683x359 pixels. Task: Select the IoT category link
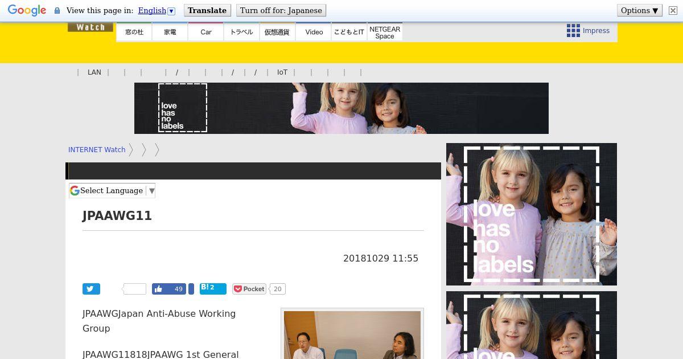click(282, 72)
